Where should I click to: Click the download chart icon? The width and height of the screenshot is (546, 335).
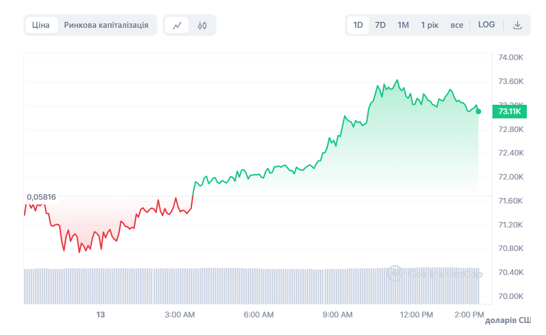[x=517, y=25]
